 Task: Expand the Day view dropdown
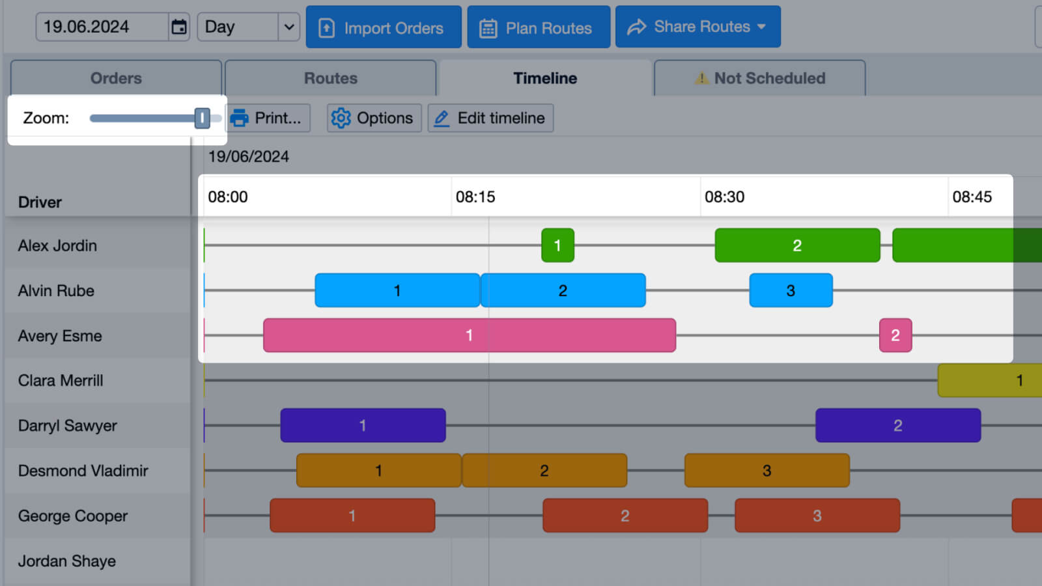click(289, 27)
